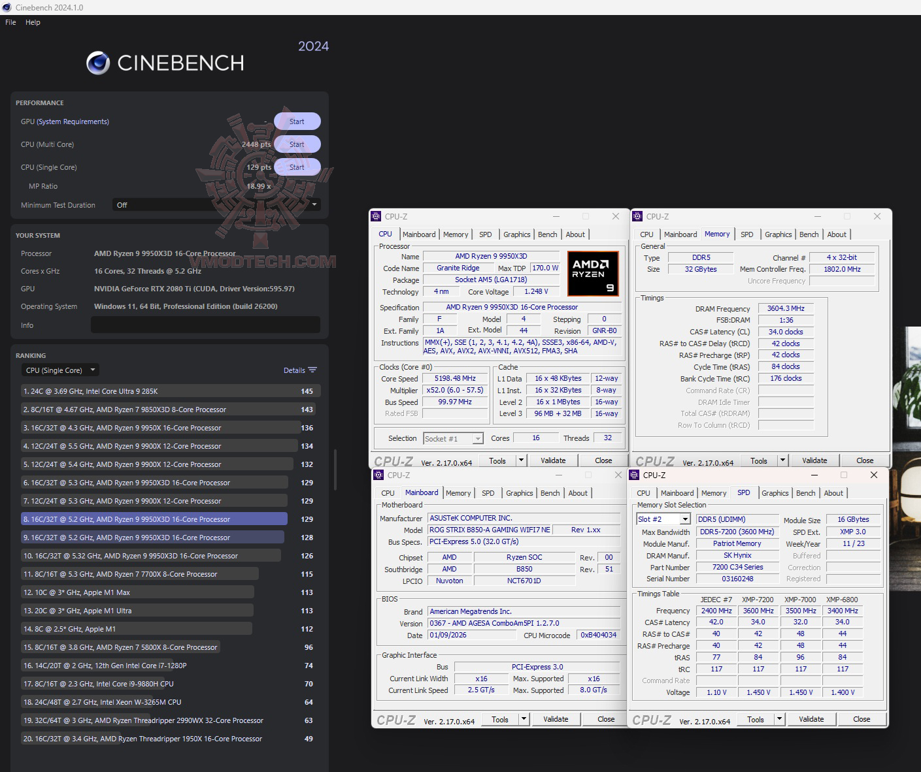Click the CPU-Z icon in SPD window title
921x772 pixels.
point(634,475)
